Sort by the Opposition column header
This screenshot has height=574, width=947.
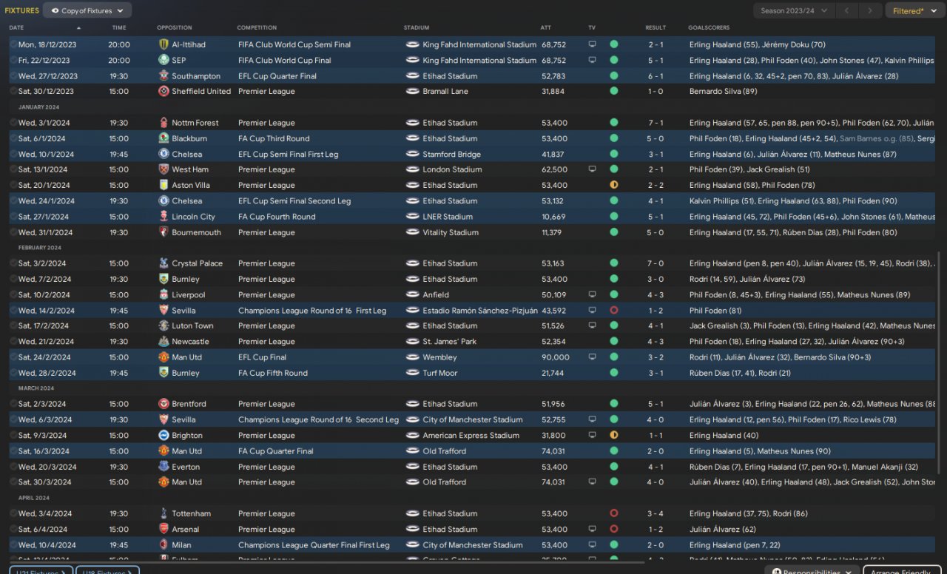coord(175,27)
